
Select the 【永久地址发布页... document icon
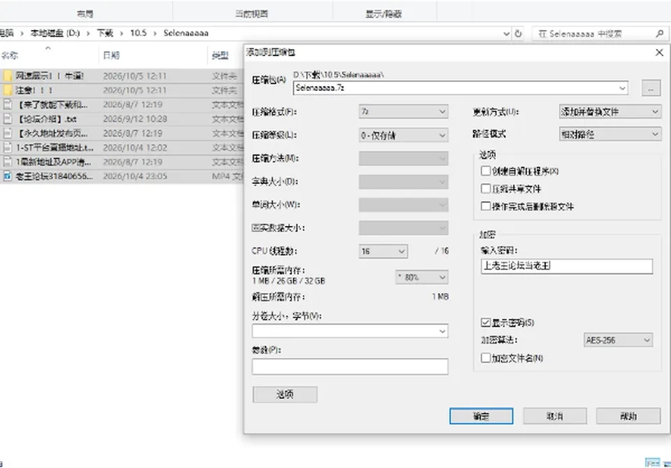point(7,133)
